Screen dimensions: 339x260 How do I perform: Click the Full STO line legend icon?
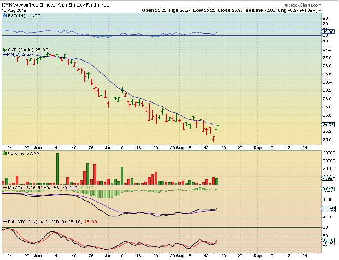click(4, 222)
